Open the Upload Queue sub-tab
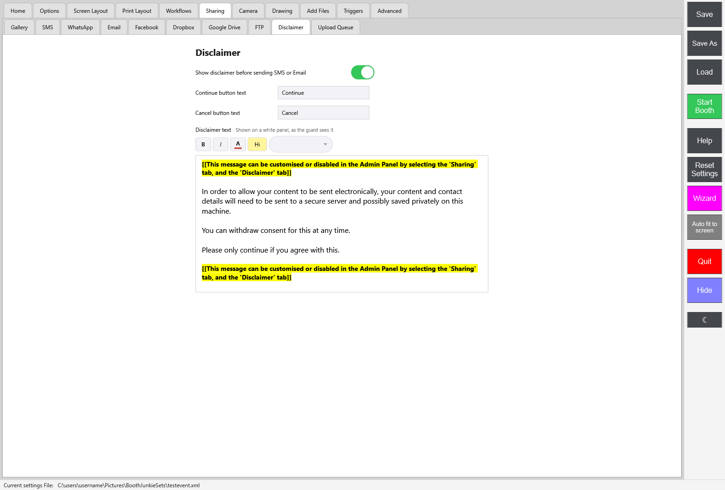Image resolution: width=725 pixels, height=490 pixels. (335, 27)
